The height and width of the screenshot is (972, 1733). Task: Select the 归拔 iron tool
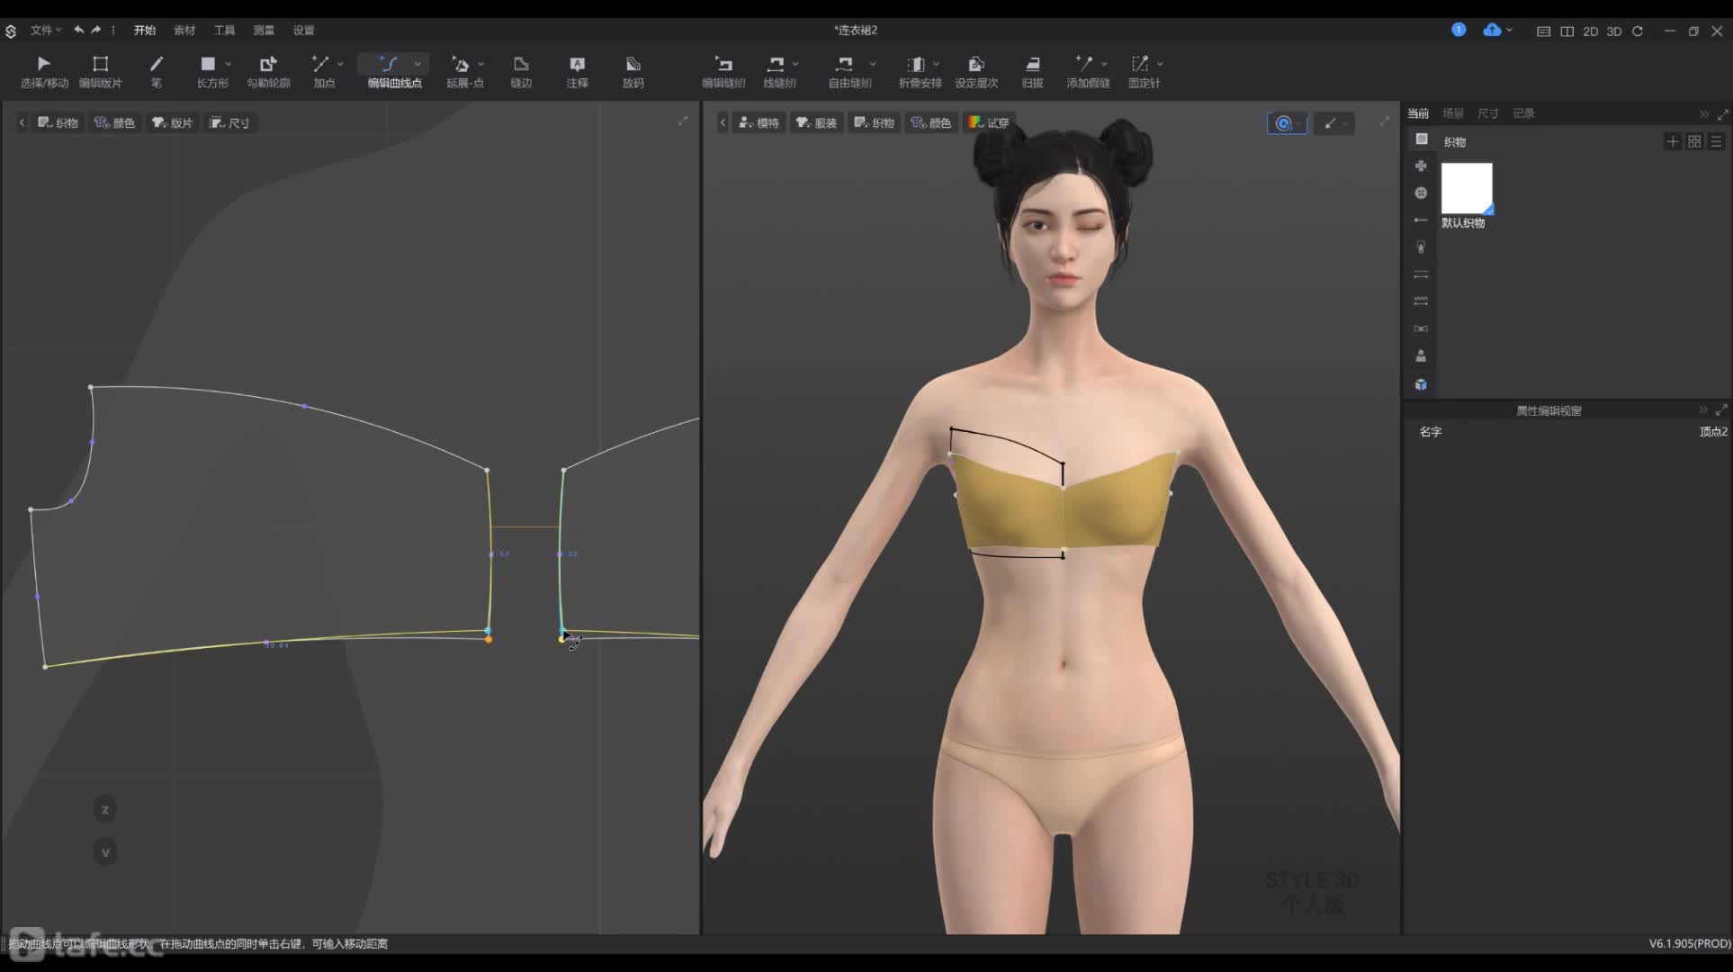(1033, 72)
